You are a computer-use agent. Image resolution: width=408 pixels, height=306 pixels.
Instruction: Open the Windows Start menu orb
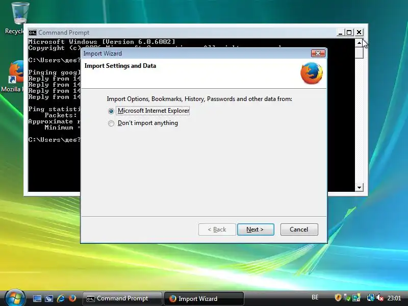click(15, 298)
